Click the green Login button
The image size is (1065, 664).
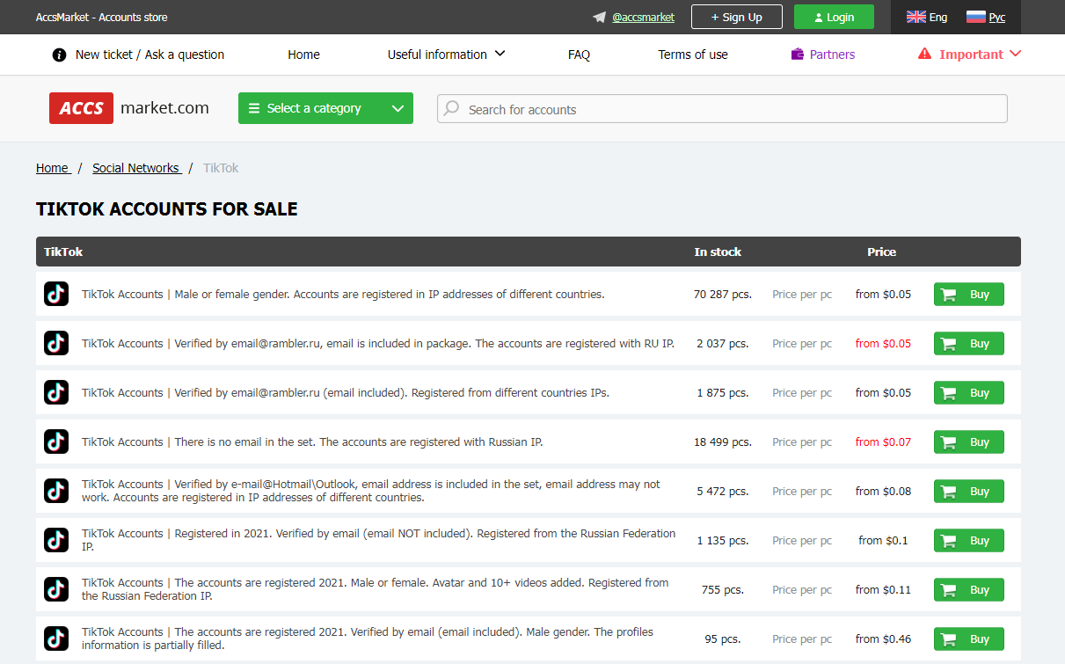pos(834,17)
